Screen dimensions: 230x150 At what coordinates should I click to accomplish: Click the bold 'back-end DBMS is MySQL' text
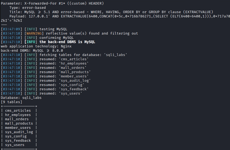(x=67, y=42)
